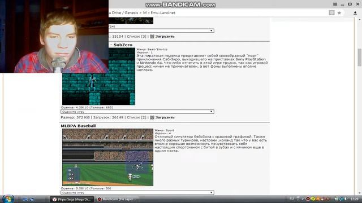Click the MLBPA Baseball screenshot
The width and height of the screenshot is (362, 203).
coord(107,157)
